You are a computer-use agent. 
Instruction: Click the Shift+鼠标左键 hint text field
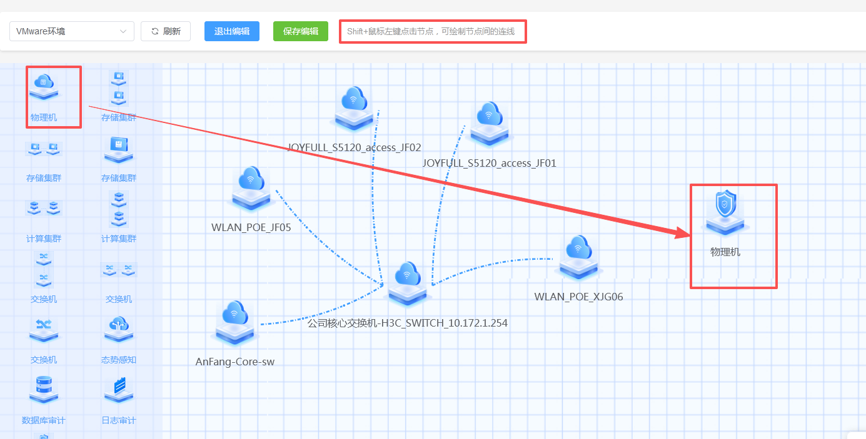click(x=433, y=31)
